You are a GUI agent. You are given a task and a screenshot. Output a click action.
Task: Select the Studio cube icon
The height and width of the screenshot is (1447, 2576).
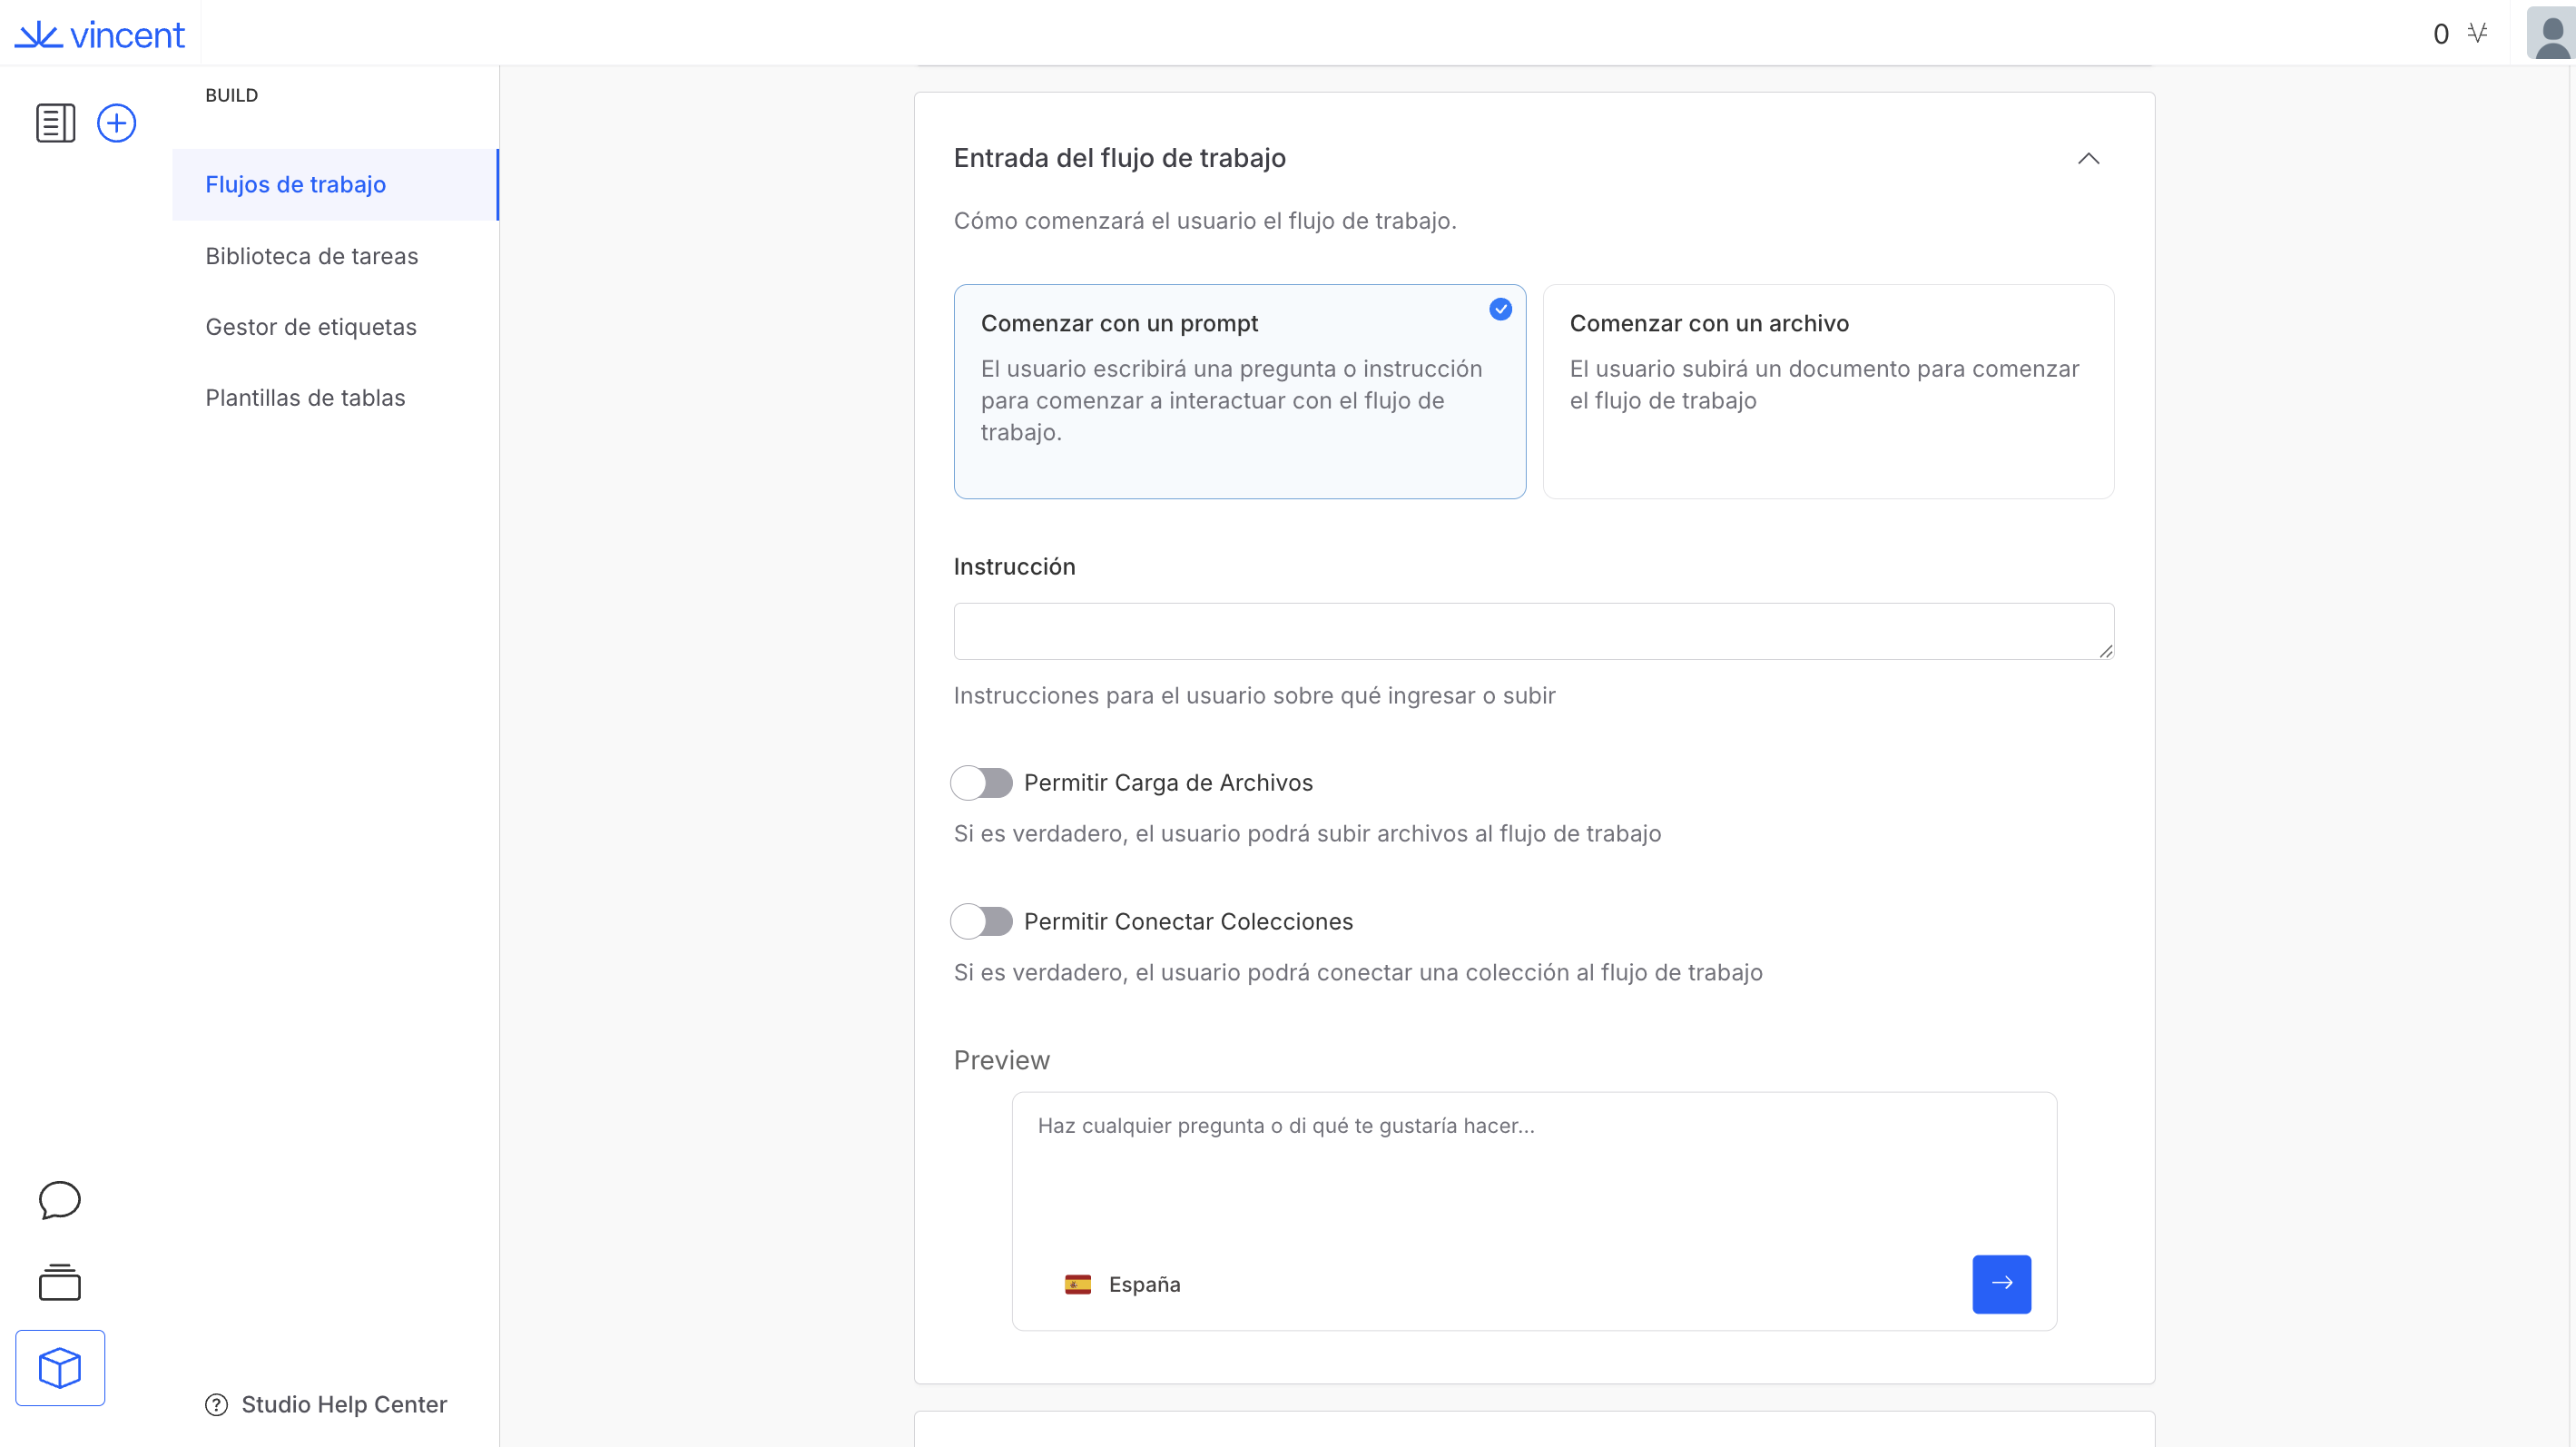tap(59, 1367)
